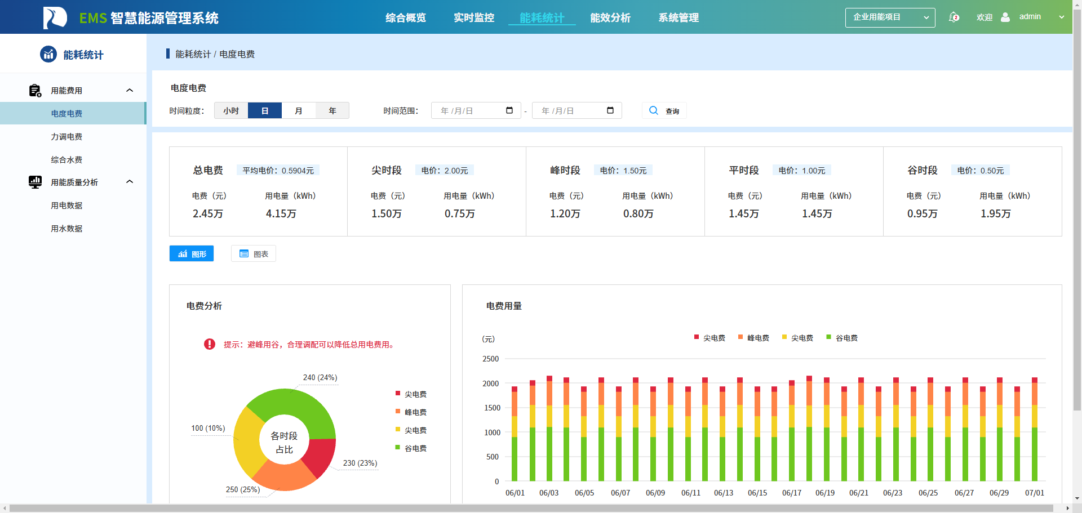Click the 电价: 2.00元 tag in 尖时段
Screen dimensions: 1082x513
[445, 170]
